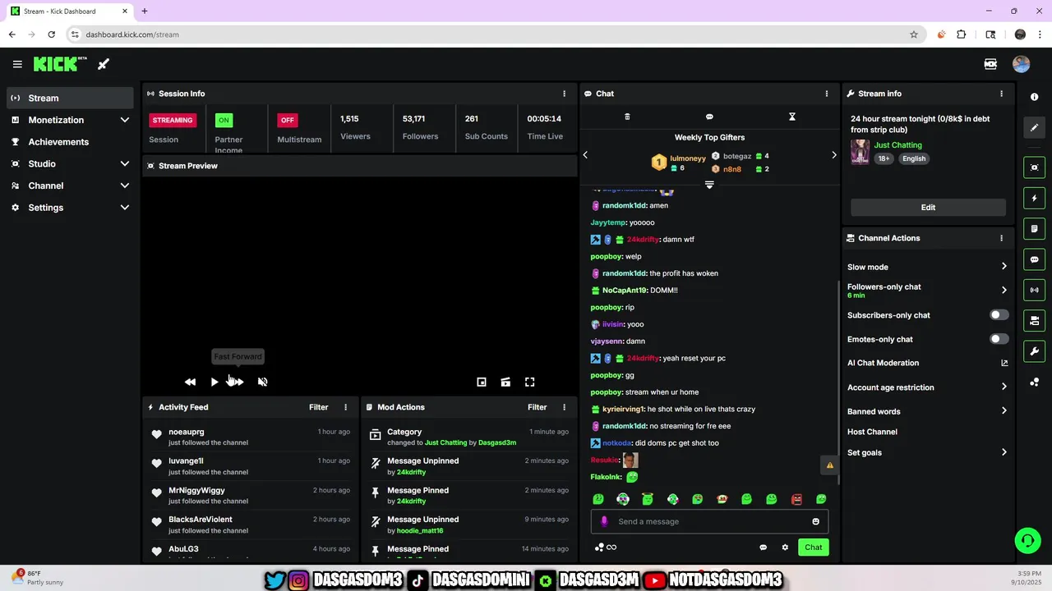Open Channel Actions three-dot menu
Image resolution: width=1052 pixels, height=591 pixels.
click(x=1001, y=238)
